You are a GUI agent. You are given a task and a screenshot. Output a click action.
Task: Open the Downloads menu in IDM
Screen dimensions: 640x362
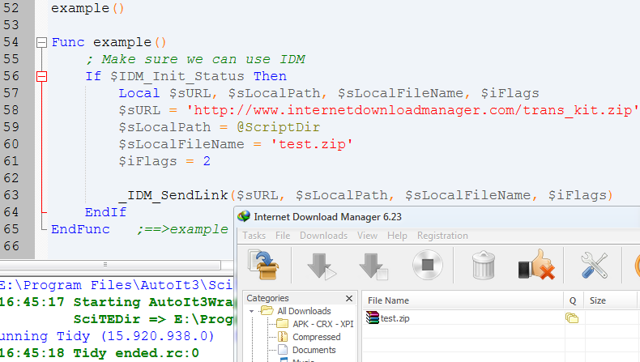[x=324, y=236]
